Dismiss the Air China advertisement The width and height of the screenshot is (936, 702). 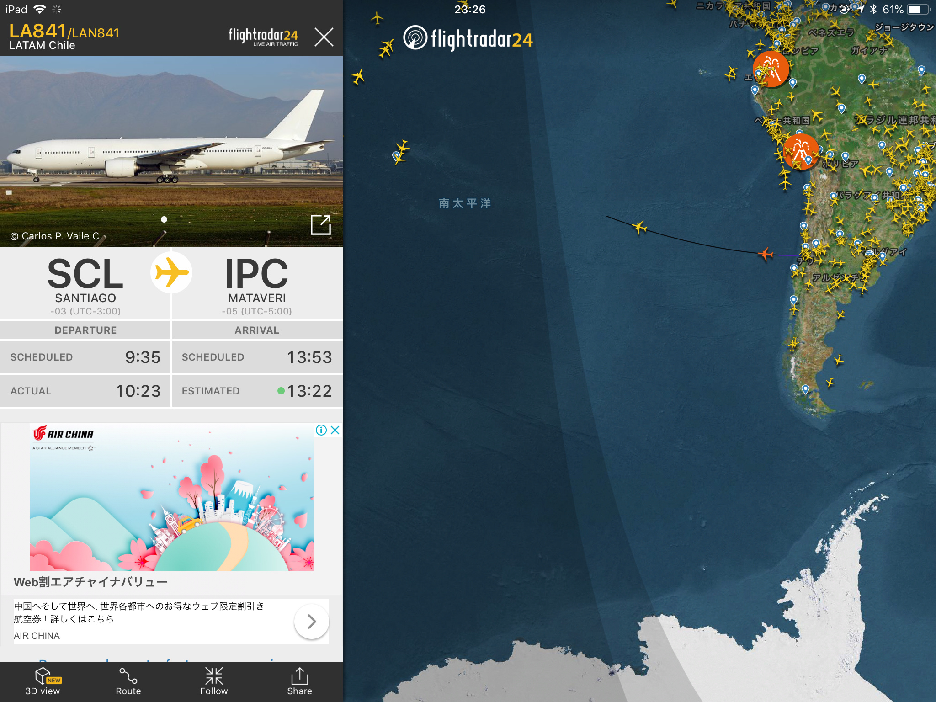(x=335, y=430)
